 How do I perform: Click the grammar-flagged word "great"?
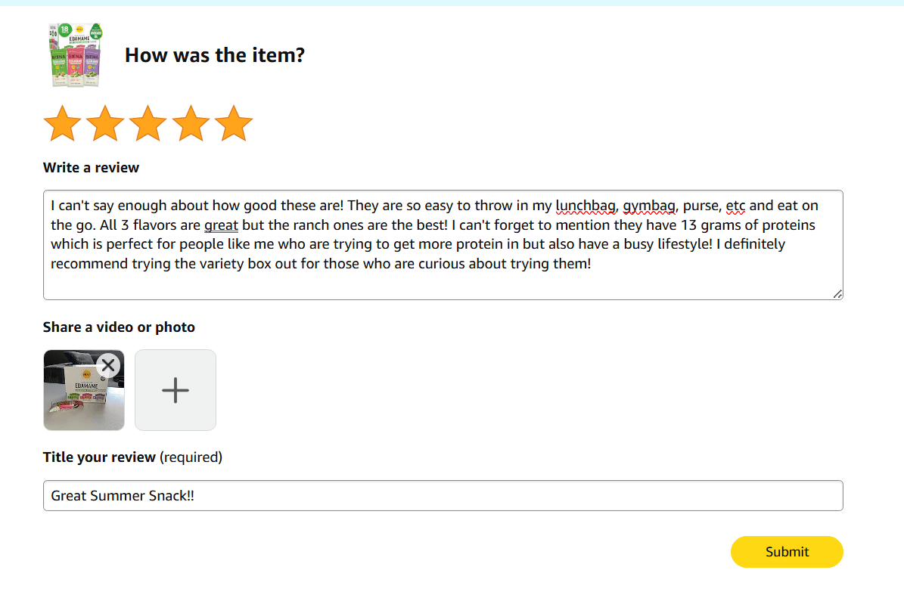221,225
